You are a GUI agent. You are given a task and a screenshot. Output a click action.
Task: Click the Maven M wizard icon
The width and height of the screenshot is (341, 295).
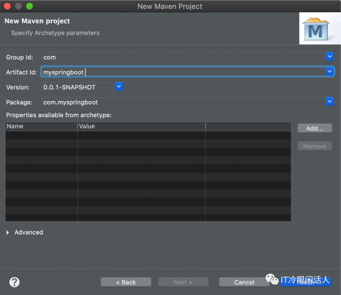[316, 29]
